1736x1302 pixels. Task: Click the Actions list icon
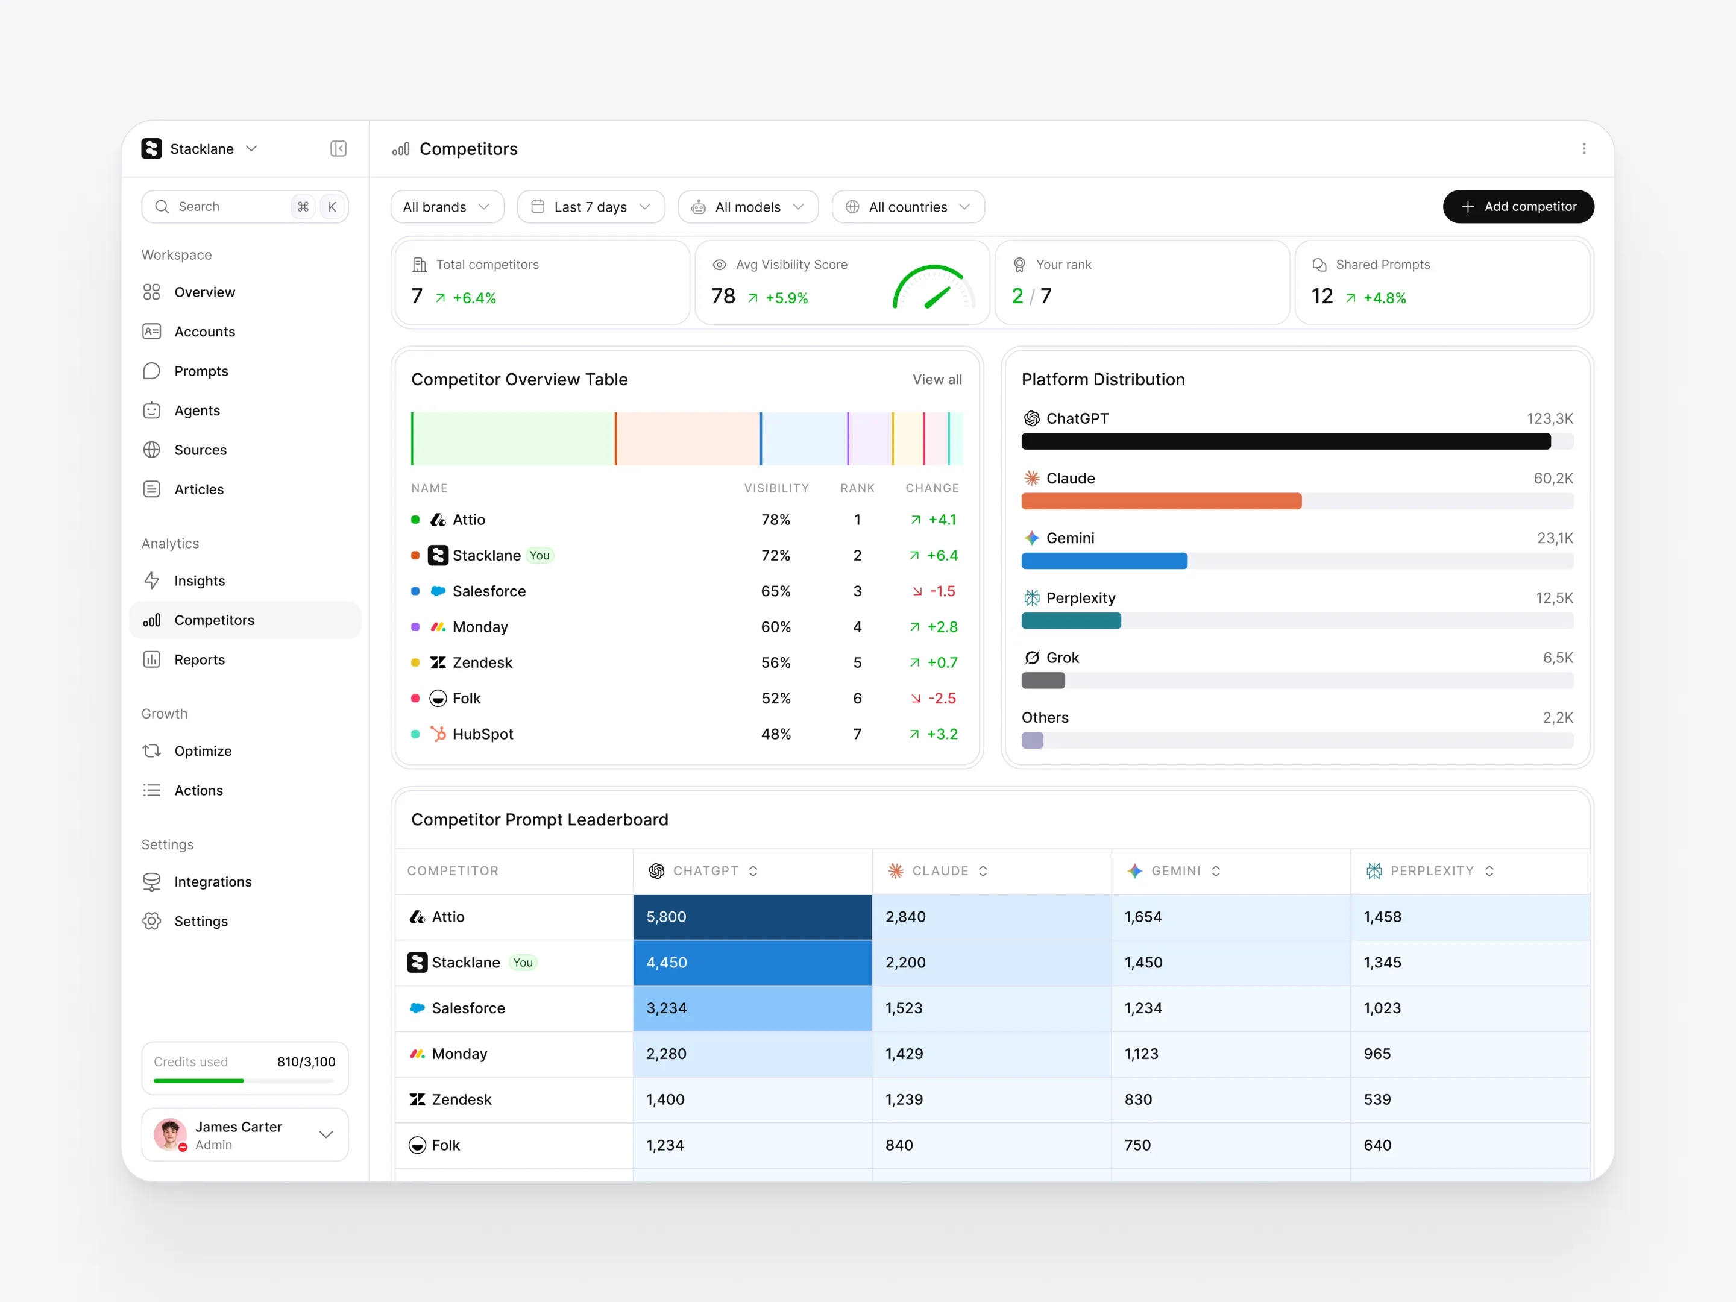pos(151,790)
